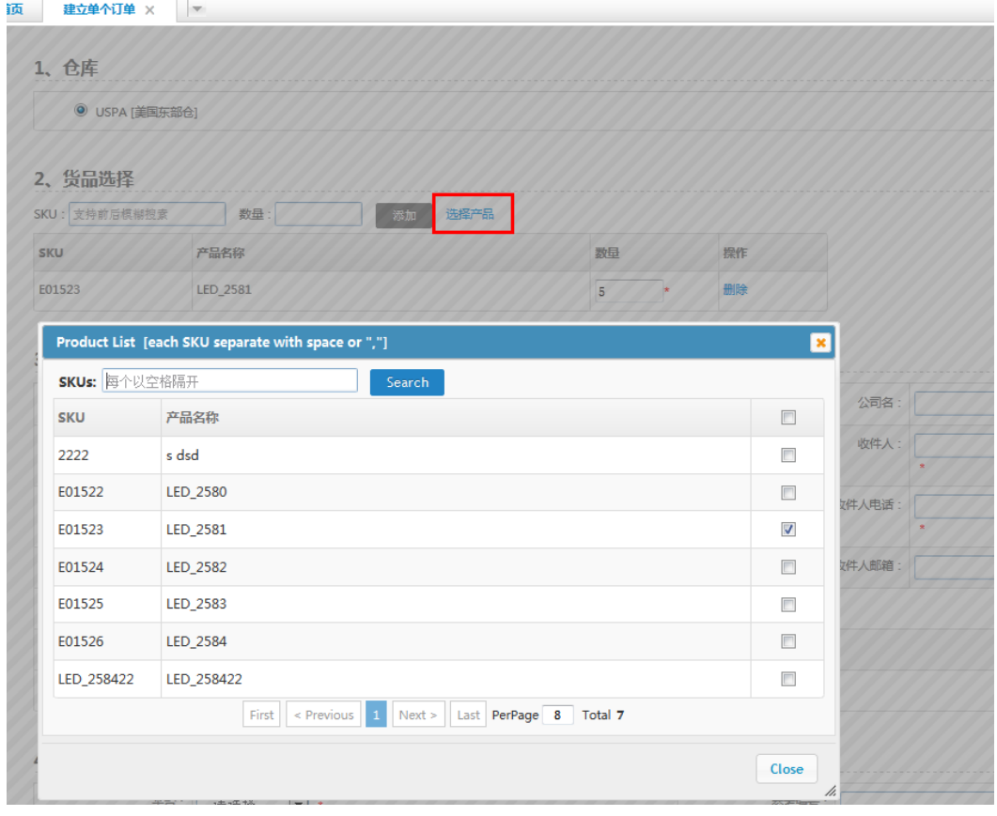
Task: Close the 建立单个订单 tab via X
Action: [x=150, y=9]
